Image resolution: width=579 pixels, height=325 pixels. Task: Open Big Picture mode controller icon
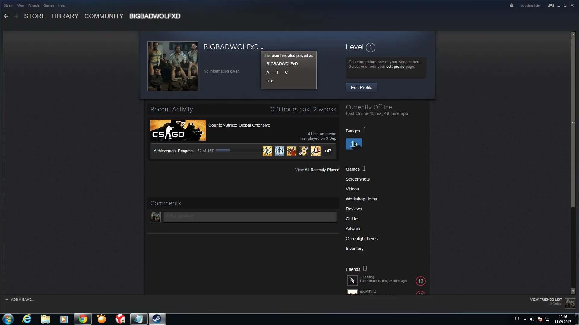551,5
